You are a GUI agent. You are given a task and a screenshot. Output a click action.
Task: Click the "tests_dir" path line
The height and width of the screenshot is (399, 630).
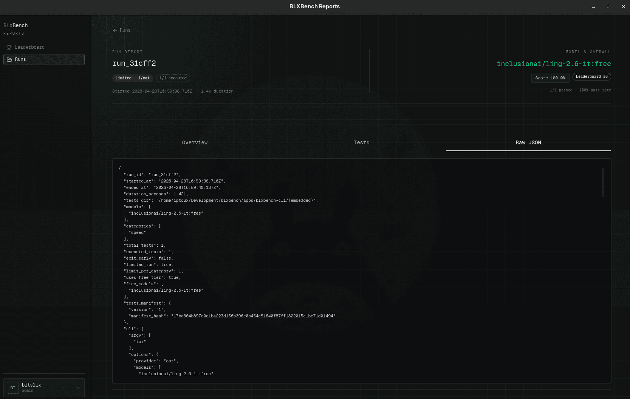[x=221, y=201]
